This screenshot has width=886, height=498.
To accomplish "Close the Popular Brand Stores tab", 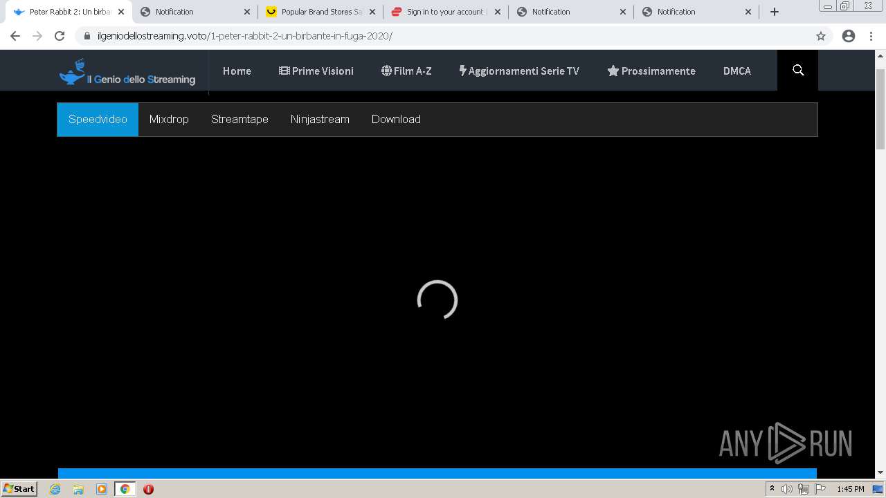I will pyautogui.click(x=372, y=12).
